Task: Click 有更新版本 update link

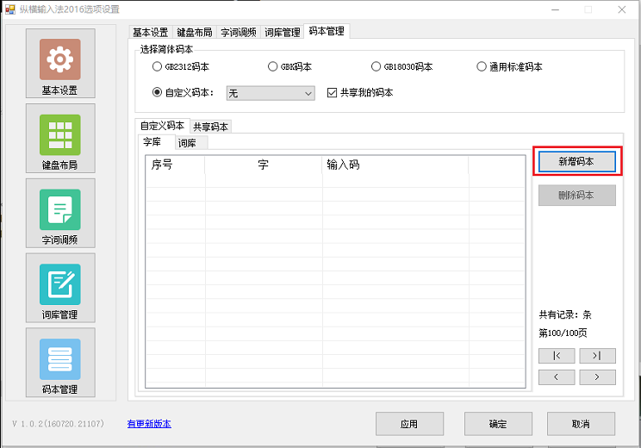Action: point(149,424)
